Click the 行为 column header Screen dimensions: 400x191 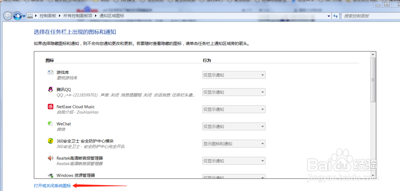(x=207, y=61)
